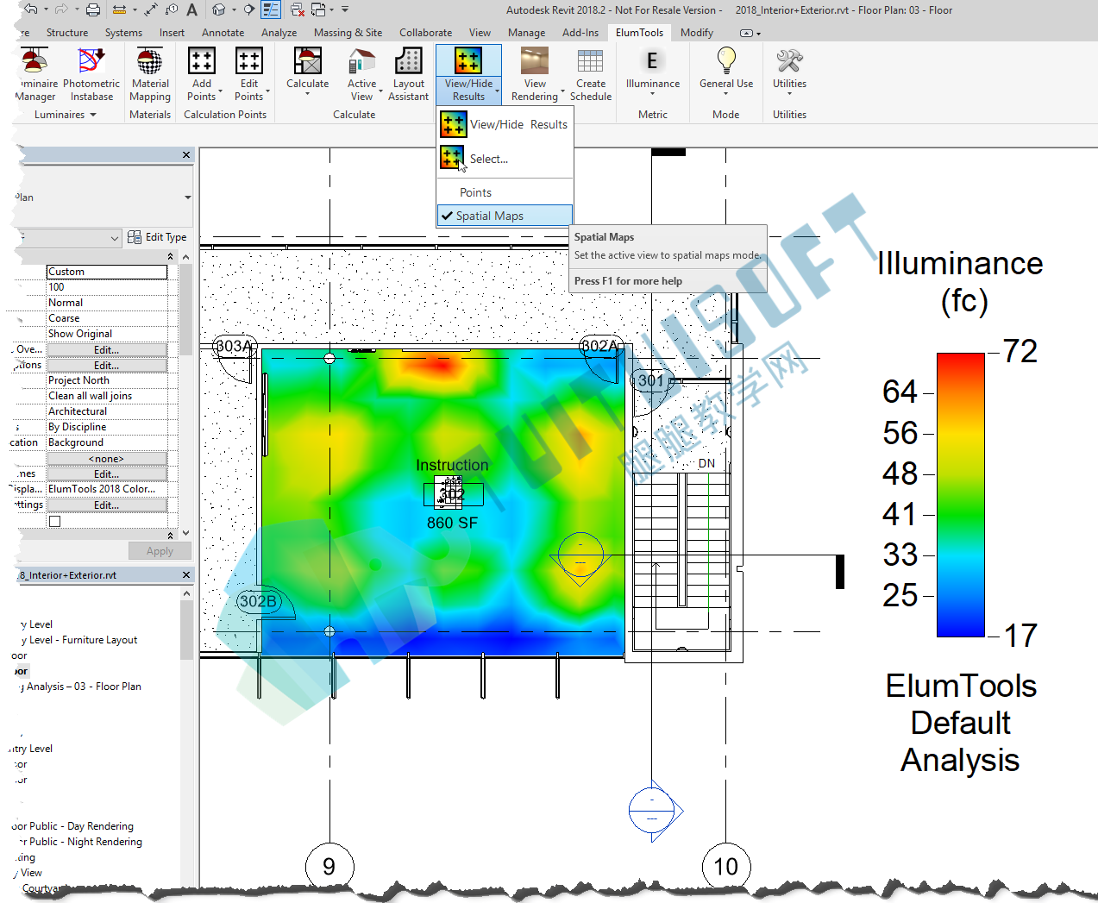Screen dimensions: 1098x903
Task: Open the Calculate button dropdown arrow
Action: click(307, 93)
